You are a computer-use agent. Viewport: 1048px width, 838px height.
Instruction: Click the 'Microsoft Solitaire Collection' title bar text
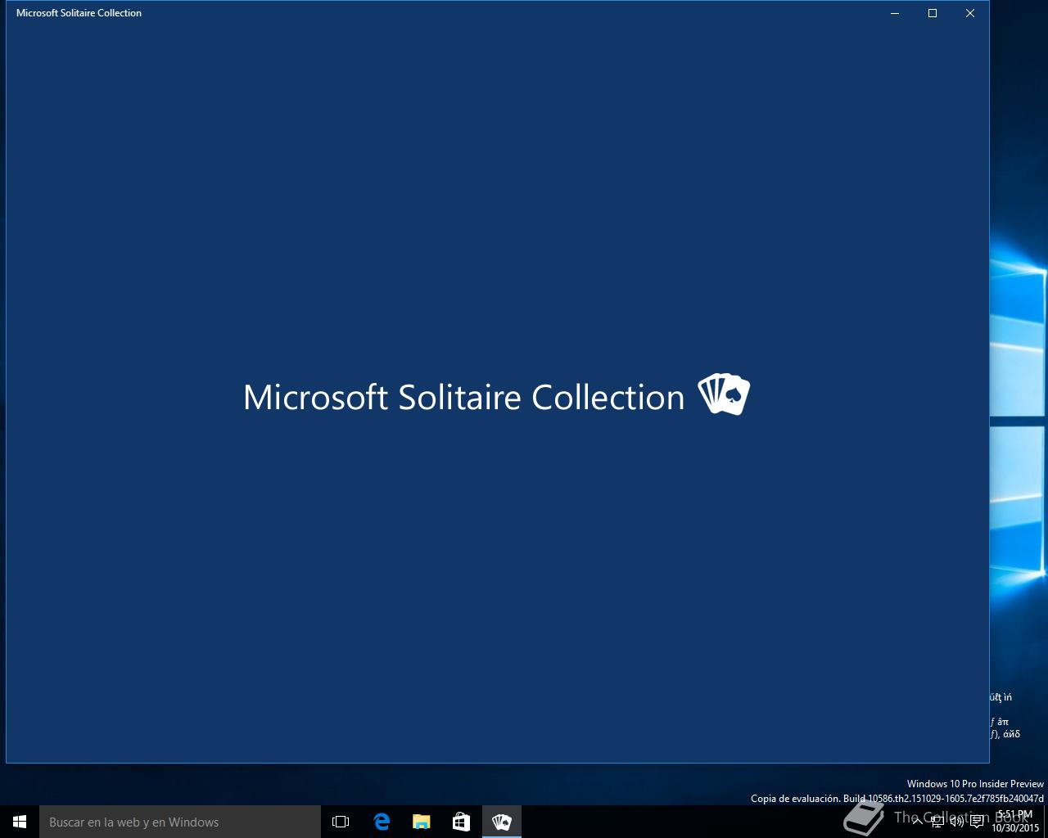(79, 13)
